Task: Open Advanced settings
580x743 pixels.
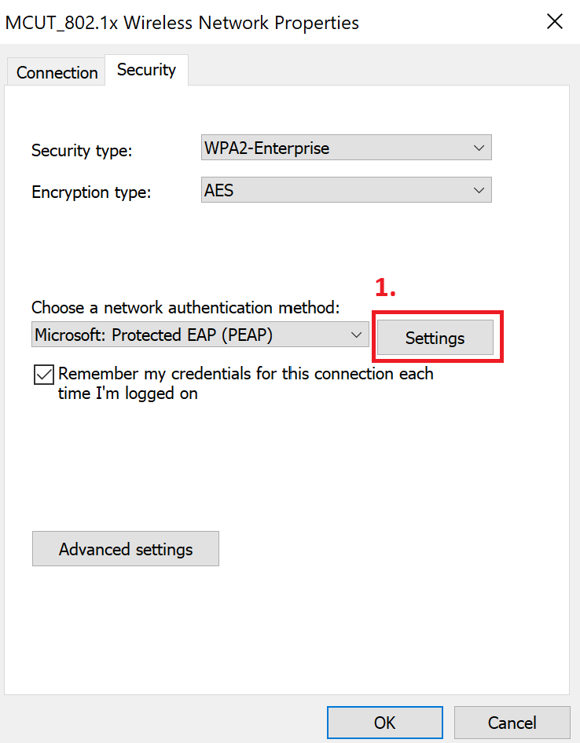Action: (126, 549)
